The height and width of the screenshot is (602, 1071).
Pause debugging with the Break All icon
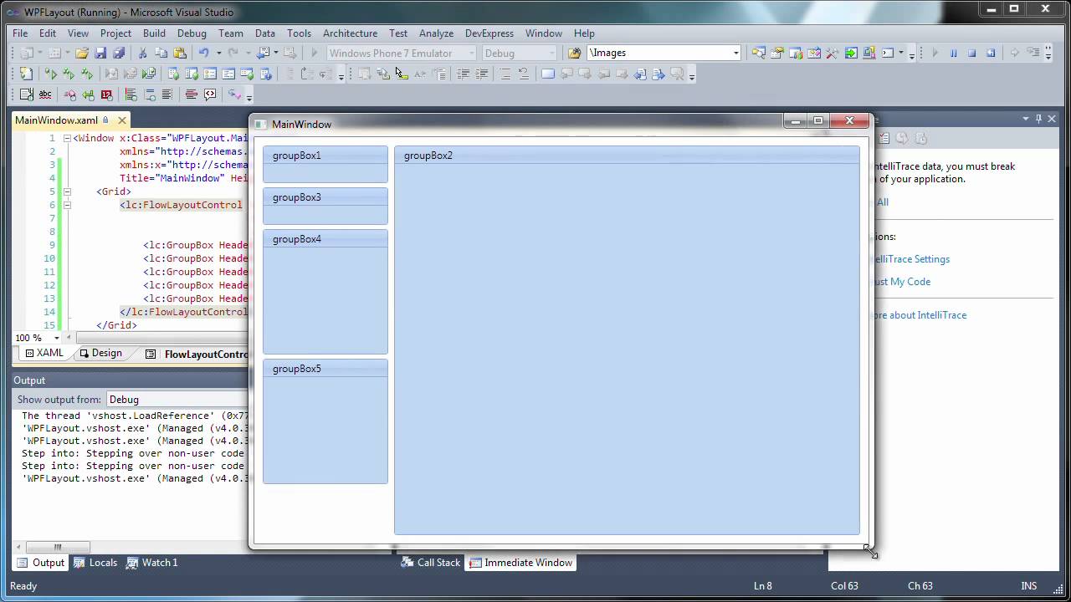point(953,53)
